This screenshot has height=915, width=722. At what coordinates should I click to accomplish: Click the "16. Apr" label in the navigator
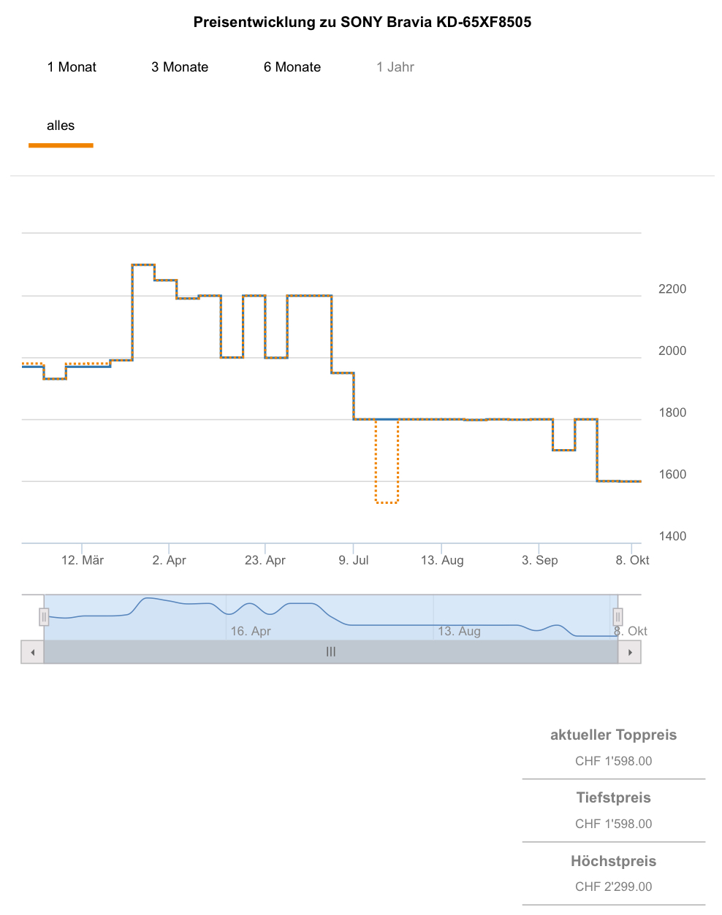(251, 631)
